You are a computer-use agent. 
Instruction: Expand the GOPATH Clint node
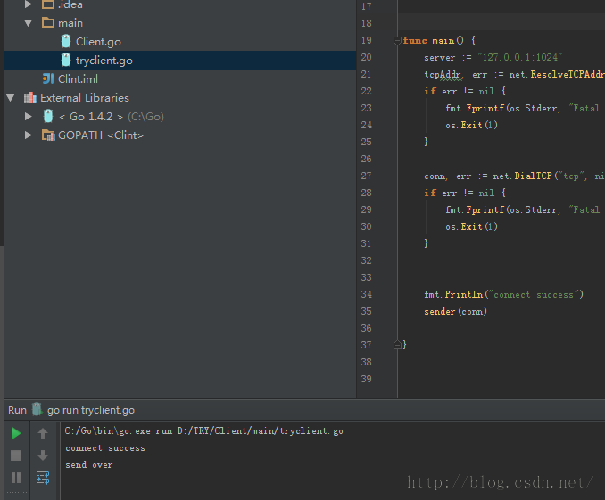pos(29,135)
